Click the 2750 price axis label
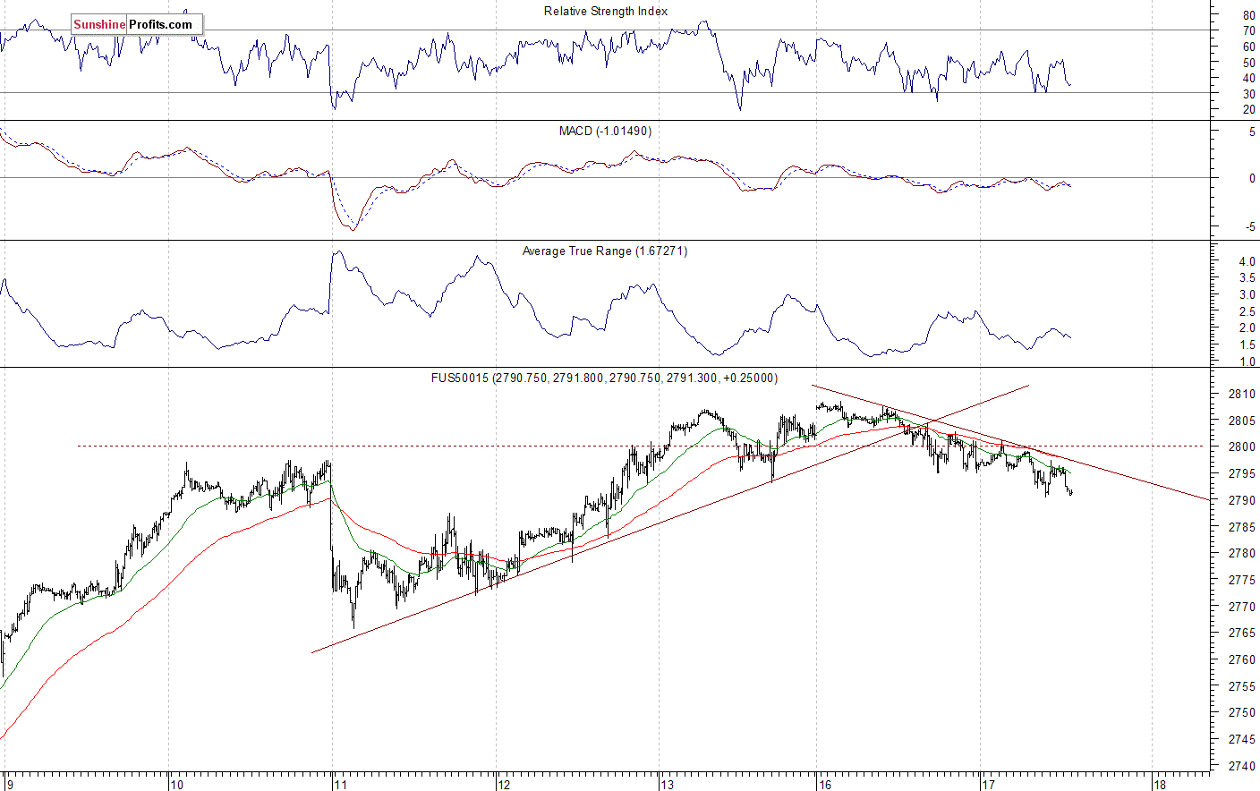The image size is (1260, 791). click(x=1240, y=713)
